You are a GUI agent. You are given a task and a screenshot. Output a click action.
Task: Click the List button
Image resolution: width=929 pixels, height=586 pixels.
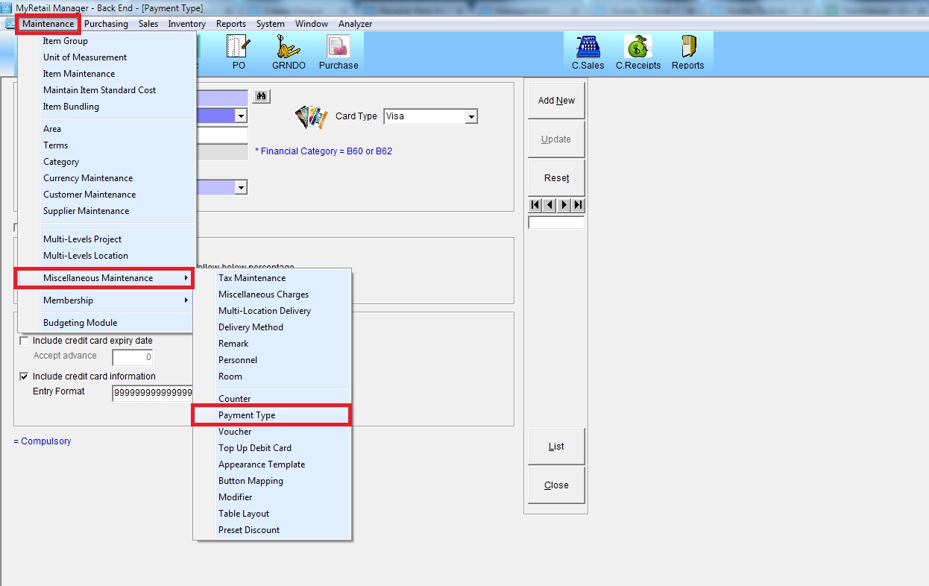tap(556, 447)
